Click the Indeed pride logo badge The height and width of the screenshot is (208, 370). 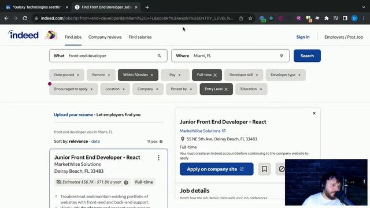(51, 35)
